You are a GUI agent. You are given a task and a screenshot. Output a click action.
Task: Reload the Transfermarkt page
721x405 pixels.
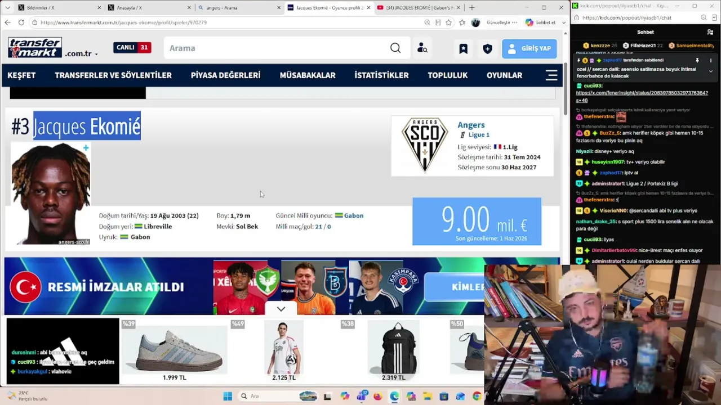[21, 22]
